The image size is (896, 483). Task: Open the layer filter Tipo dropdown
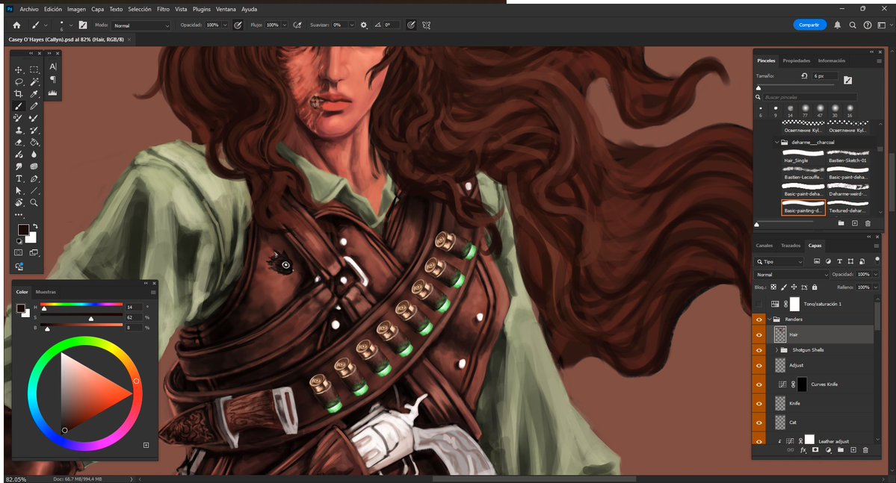pyautogui.click(x=779, y=261)
